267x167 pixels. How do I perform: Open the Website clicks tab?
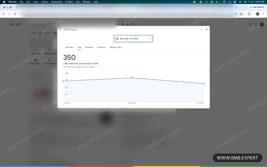(x=115, y=47)
